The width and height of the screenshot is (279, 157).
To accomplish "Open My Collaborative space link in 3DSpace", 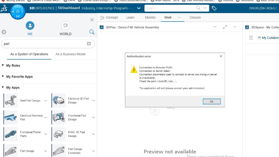I will click(x=270, y=38).
